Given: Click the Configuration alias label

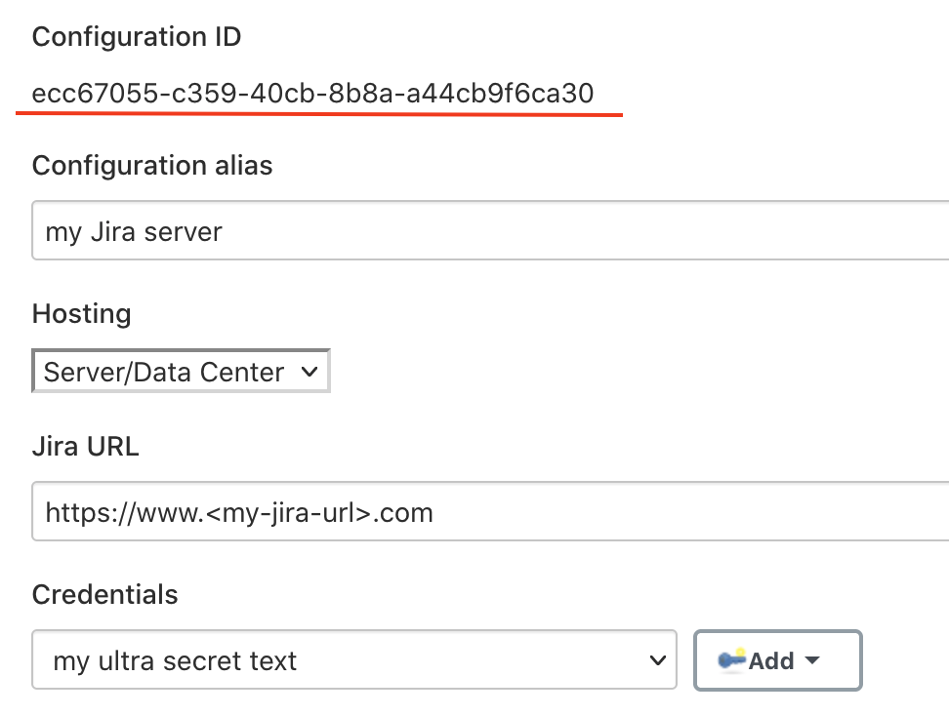Looking at the screenshot, I should pos(152,166).
